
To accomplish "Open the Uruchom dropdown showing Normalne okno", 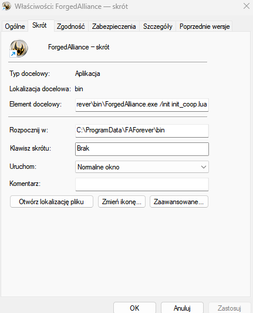I will coord(142,167).
